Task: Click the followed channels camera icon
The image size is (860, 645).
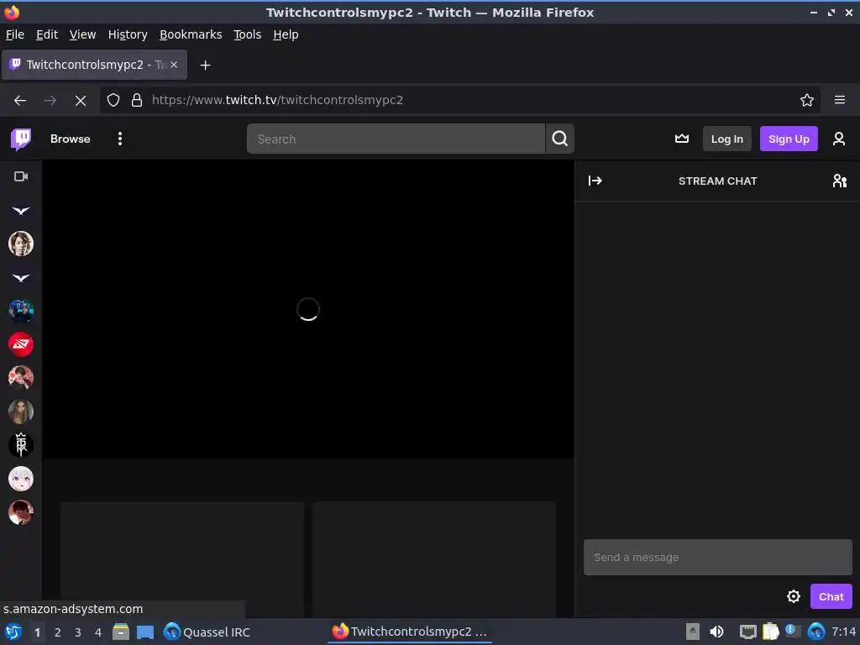Action: point(21,176)
